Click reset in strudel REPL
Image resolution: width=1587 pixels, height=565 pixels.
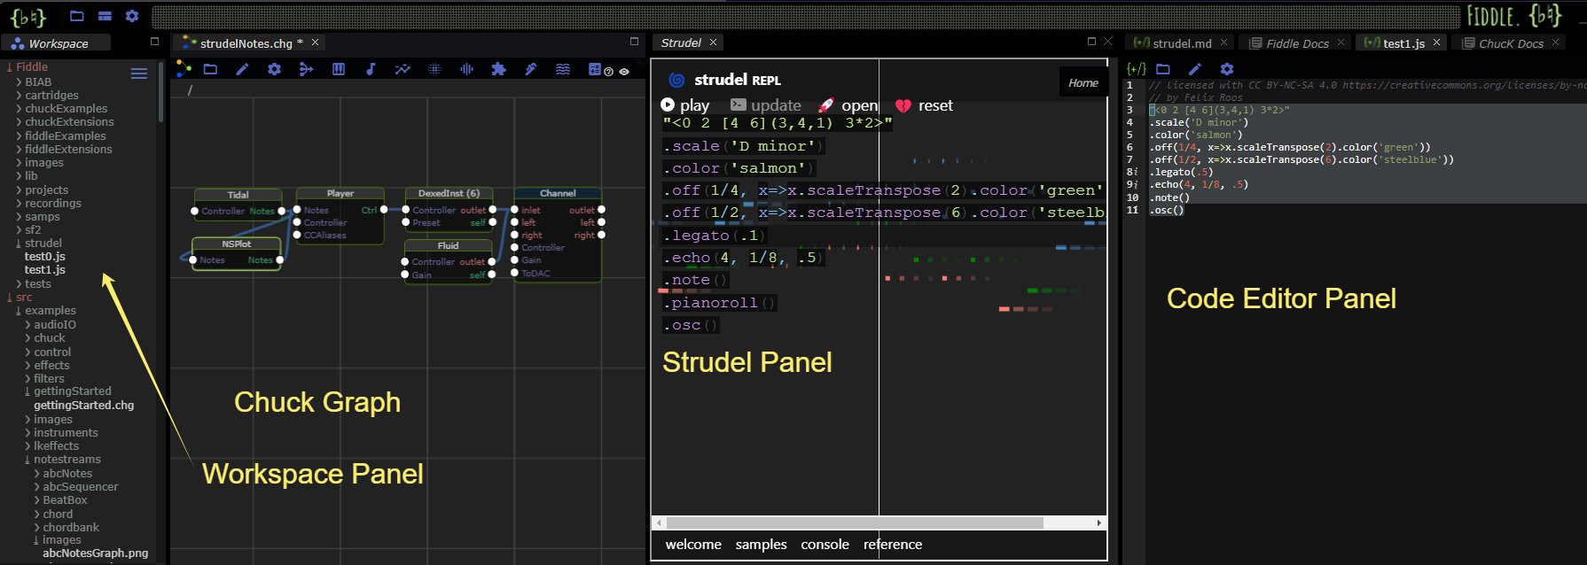924,105
